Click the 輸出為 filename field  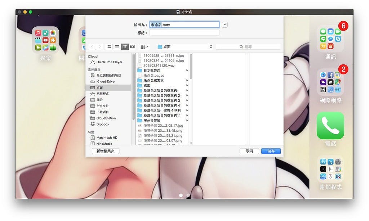pos(184,25)
